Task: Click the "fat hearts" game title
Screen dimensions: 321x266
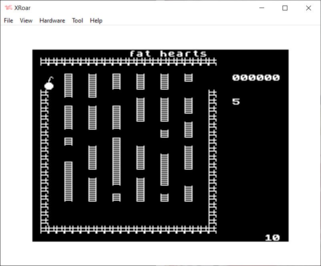Action: pyautogui.click(x=168, y=54)
